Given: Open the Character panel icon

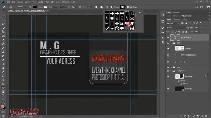Looking at the screenshot, I should (x=163, y=38).
